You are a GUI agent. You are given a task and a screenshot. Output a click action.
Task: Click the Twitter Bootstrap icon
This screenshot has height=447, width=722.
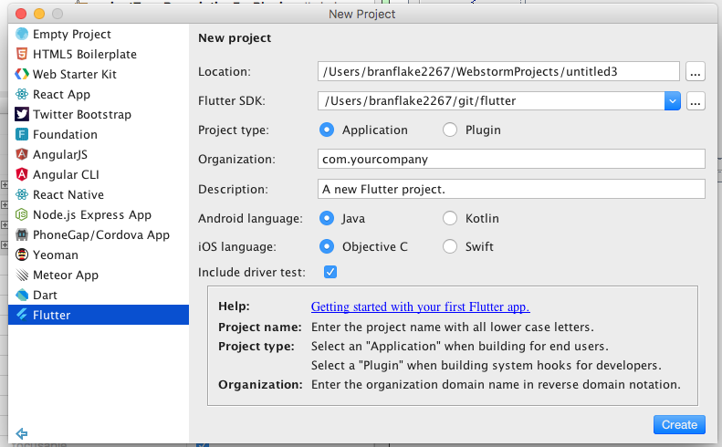[x=22, y=114]
